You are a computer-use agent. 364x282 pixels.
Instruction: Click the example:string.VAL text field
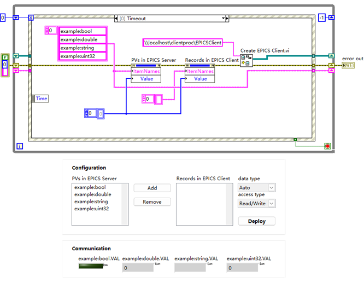[190, 268]
